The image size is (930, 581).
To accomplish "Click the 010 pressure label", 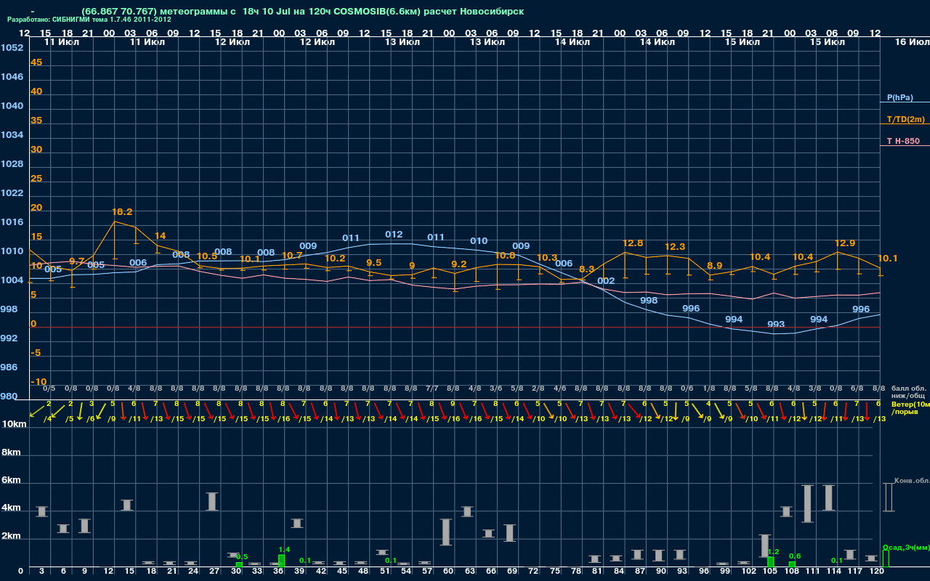I will [x=479, y=241].
